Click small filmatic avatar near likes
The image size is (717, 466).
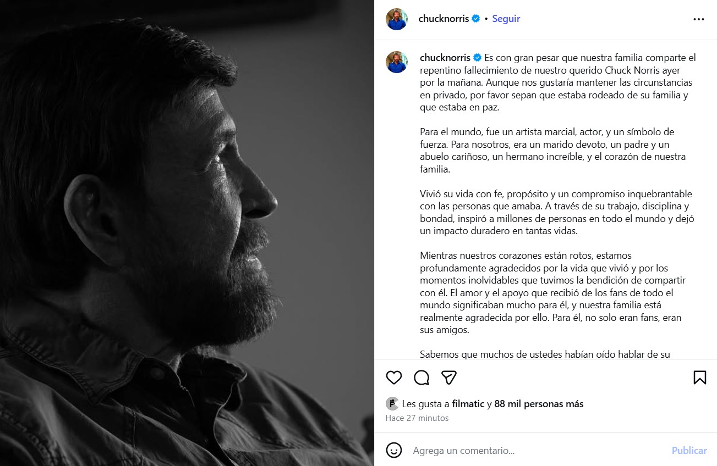[x=392, y=404]
